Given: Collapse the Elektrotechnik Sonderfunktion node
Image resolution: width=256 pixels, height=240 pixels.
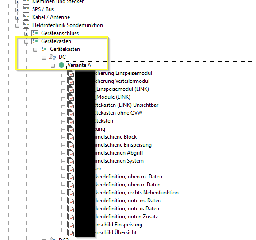Looking at the screenshot, I should (x=17, y=26).
